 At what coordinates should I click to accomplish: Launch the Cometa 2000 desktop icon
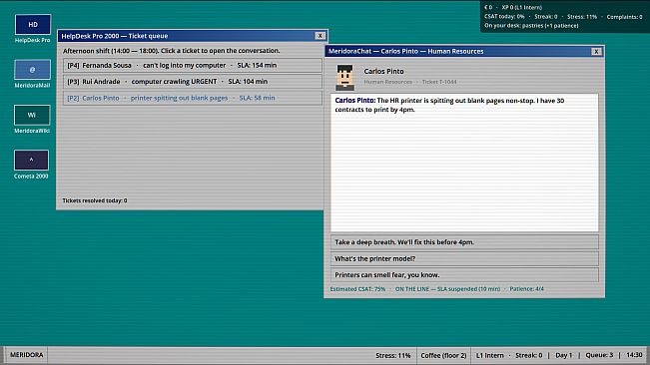[x=31, y=165]
